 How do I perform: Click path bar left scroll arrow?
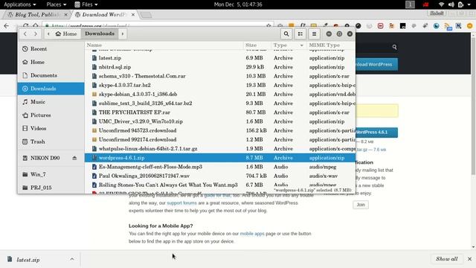pos(48,33)
